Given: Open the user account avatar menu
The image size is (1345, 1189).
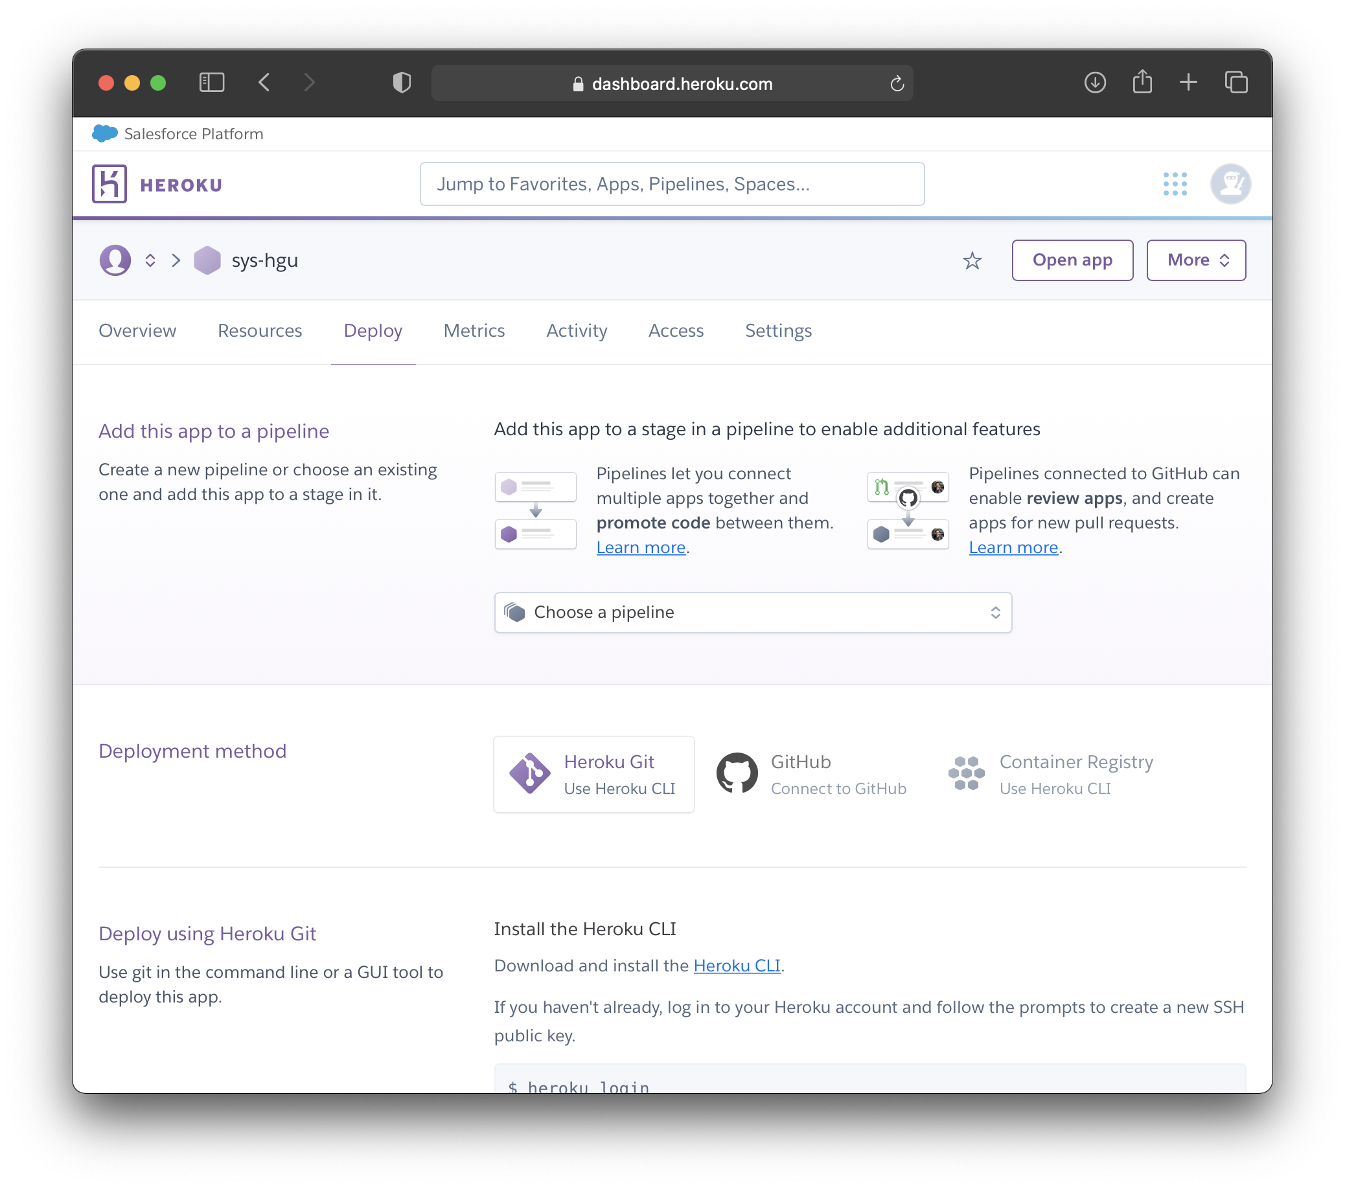Looking at the screenshot, I should pyautogui.click(x=1230, y=184).
